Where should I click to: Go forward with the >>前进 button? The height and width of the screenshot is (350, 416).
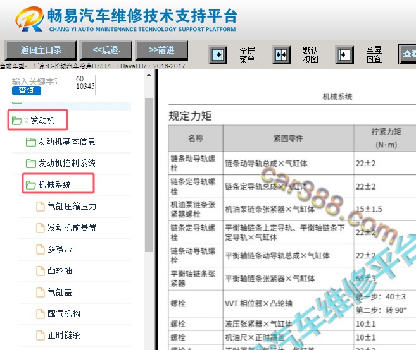[x=161, y=51]
